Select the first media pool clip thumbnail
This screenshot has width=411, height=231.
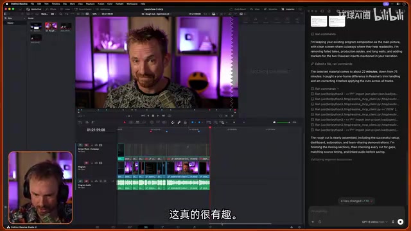(36, 27)
